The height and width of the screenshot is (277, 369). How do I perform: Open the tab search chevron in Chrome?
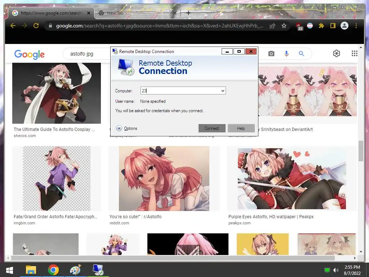click(322, 13)
